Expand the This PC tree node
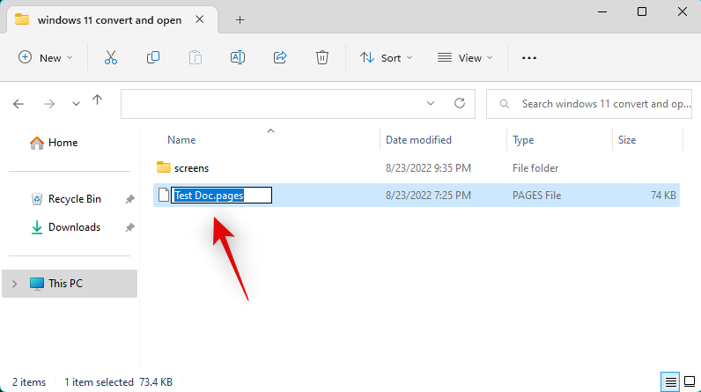 click(14, 284)
